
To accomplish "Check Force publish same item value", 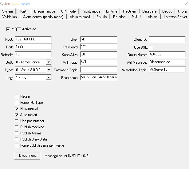I will pos(17,145).
